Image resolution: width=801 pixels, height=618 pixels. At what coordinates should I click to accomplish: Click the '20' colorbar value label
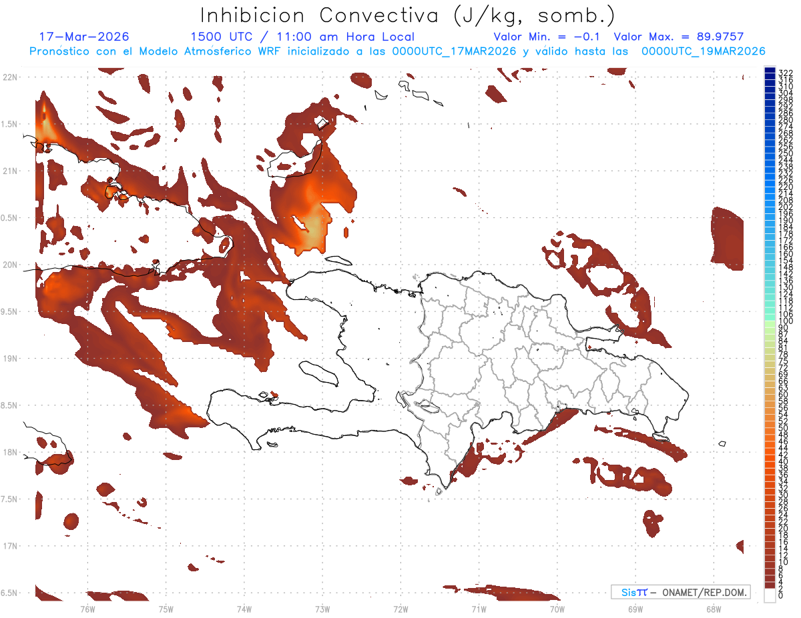pos(784,528)
